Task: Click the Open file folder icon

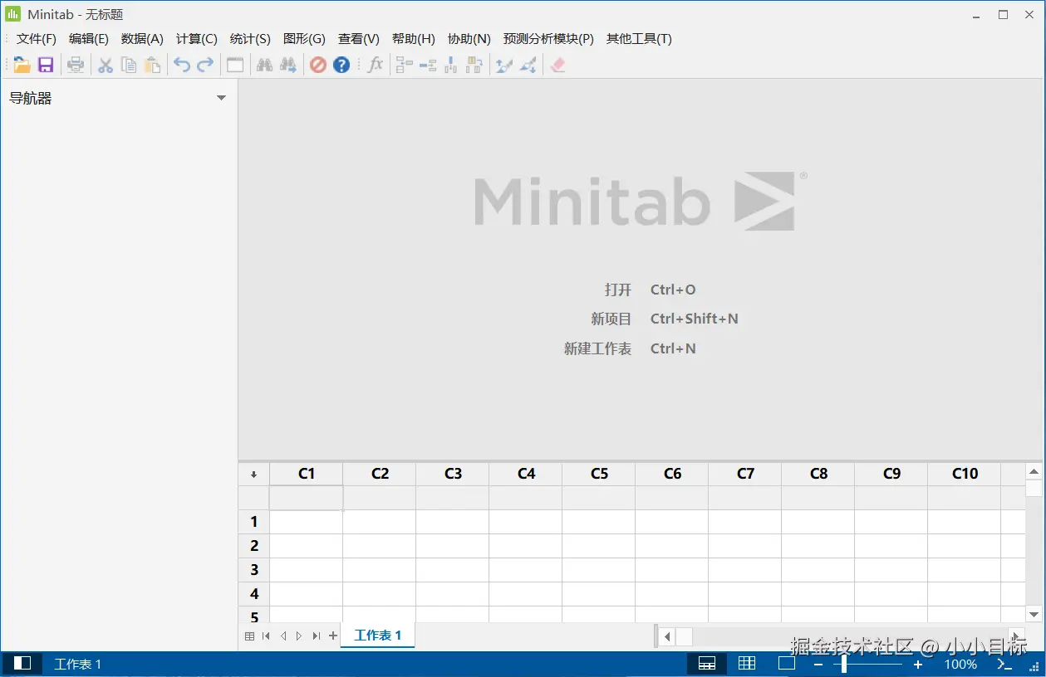Action: tap(22, 65)
